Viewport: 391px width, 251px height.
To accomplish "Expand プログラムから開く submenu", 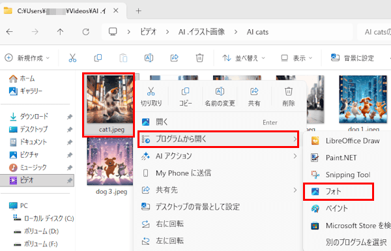I will [219, 140].
